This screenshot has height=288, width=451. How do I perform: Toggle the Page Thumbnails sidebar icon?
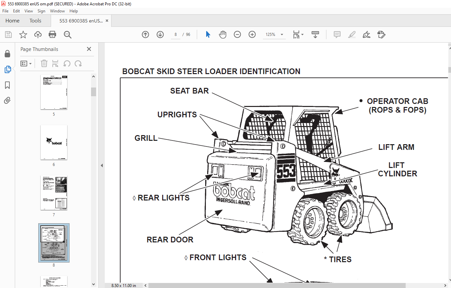click(x=7, y=69)
